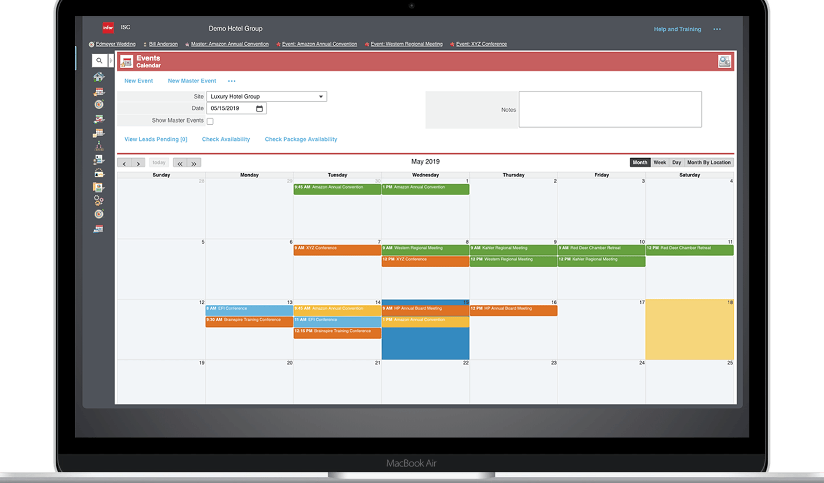Viewport: 824px width, 483px height.
Task: Open the chart board icon in the sidebar
Action: (99, 119)
